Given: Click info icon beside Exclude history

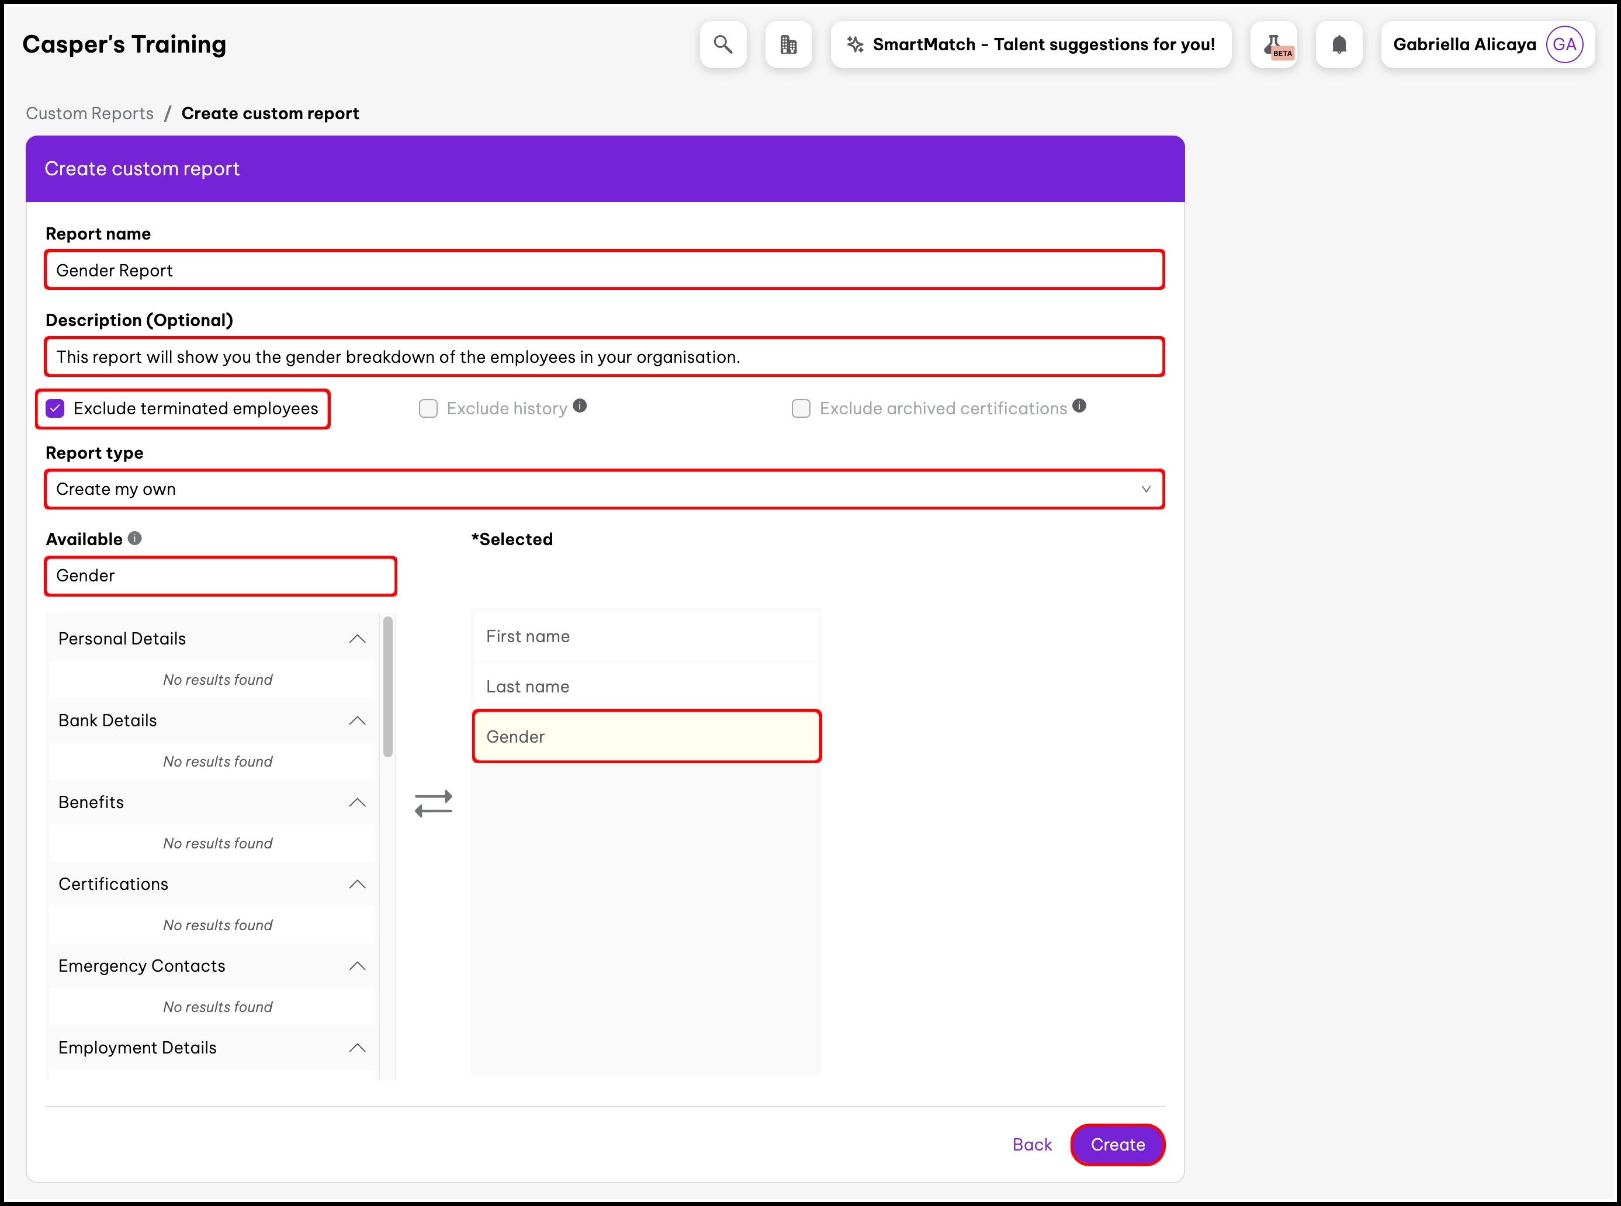Looking at the screenshot, I should click(580, 406).
